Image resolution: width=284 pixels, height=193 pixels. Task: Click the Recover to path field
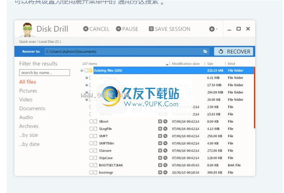point(127,51)
